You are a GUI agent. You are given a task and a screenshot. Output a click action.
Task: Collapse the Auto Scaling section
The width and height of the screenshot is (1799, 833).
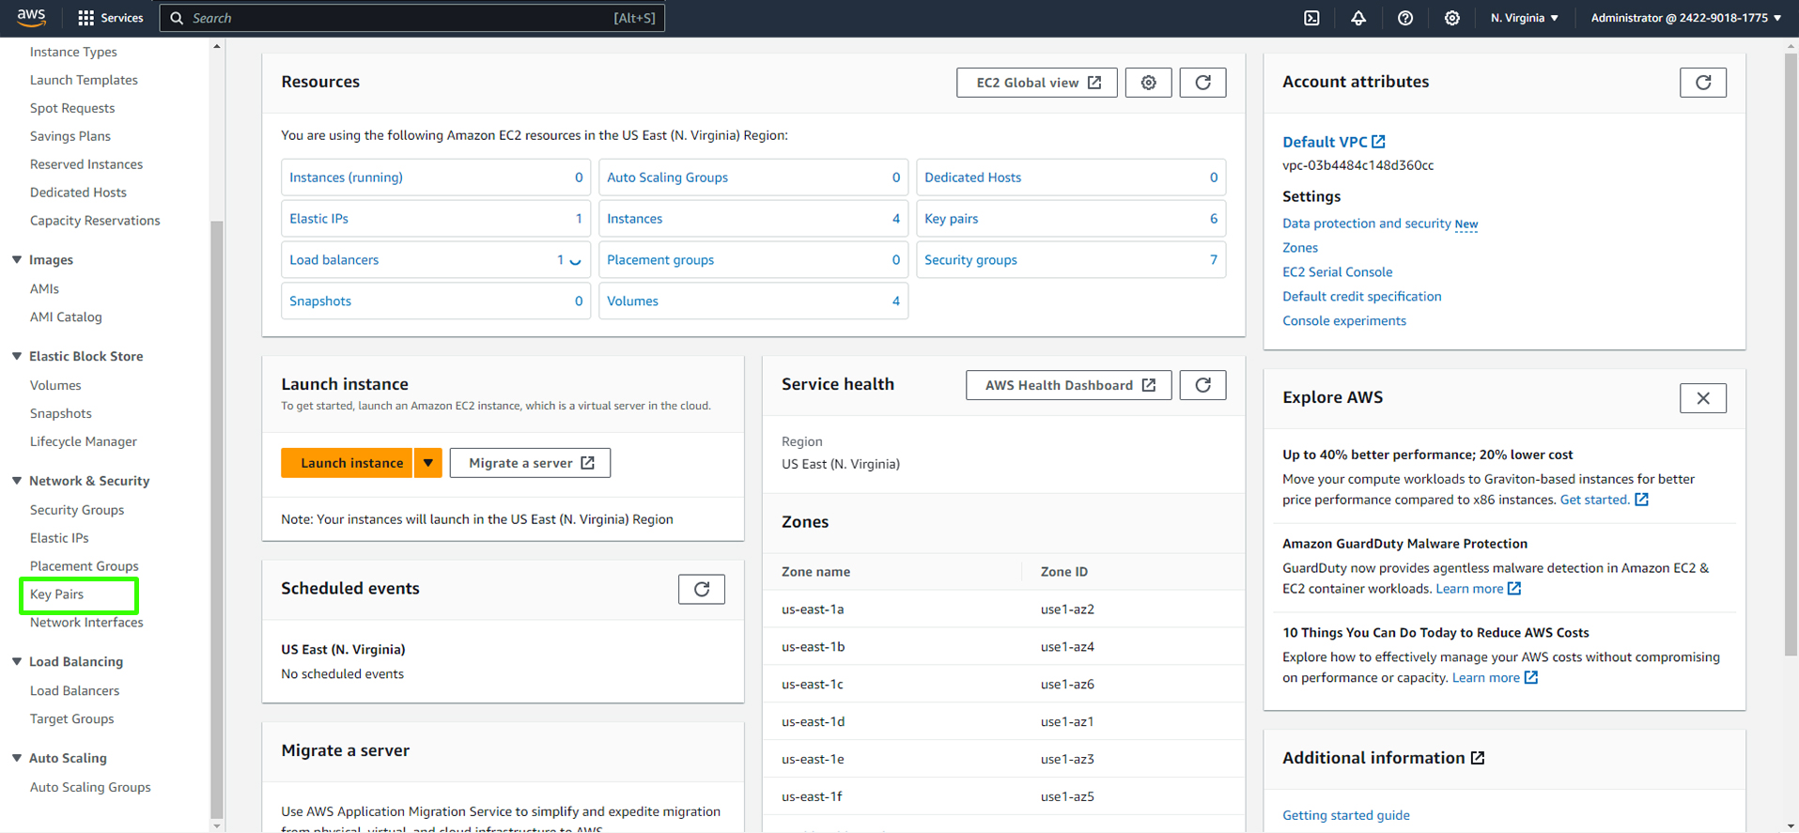coord(17,758)
